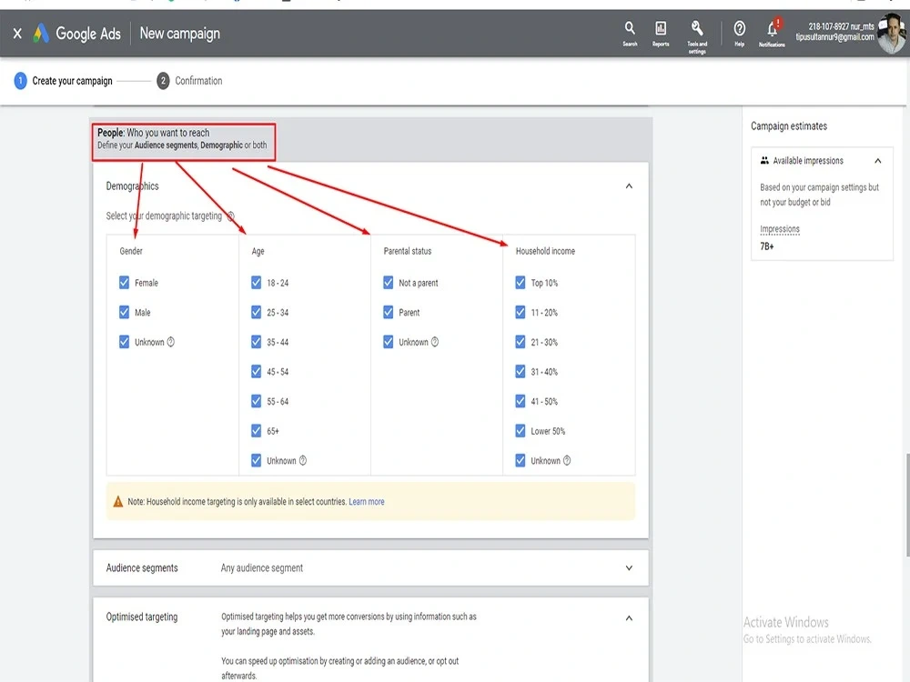Collapse the Available impressions panel chevron
The height and width of the screenshot is (682, 910).
click(877, 161)
